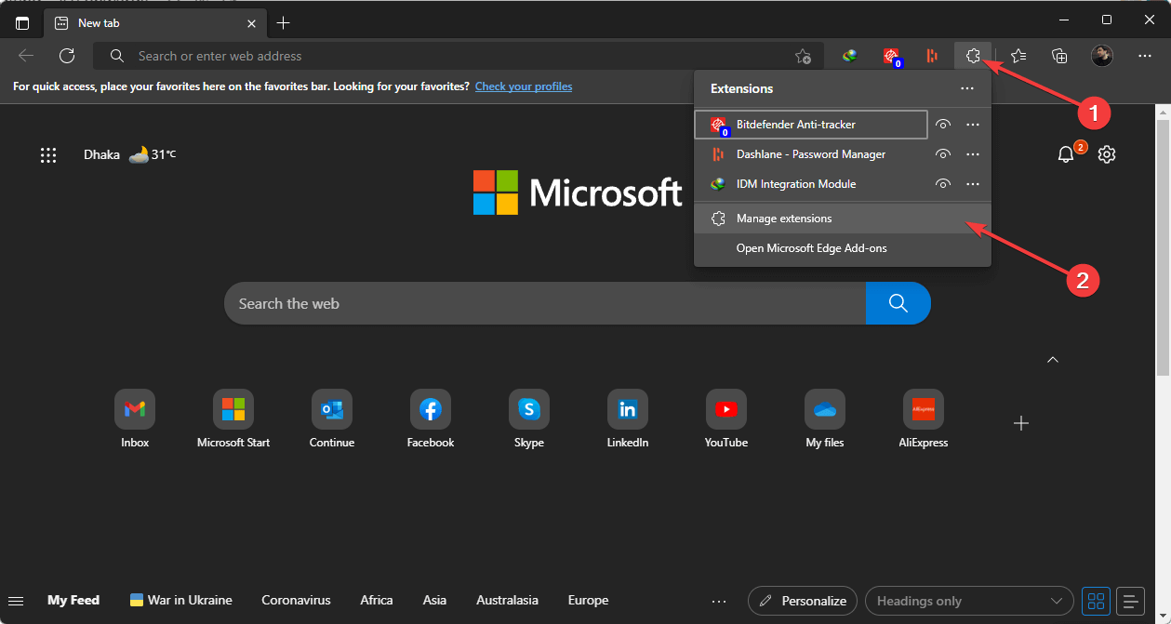Collapse quick links with the chevron arrow
Screen dimensions: 1171x624
coord(1053,360)
